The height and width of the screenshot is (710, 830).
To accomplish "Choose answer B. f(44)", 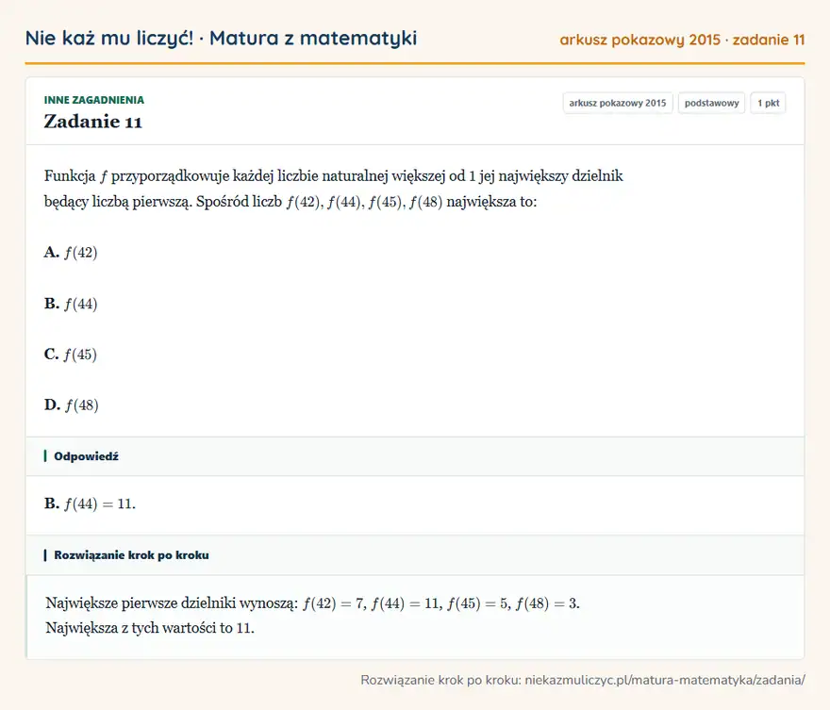I will coord(71,304).
